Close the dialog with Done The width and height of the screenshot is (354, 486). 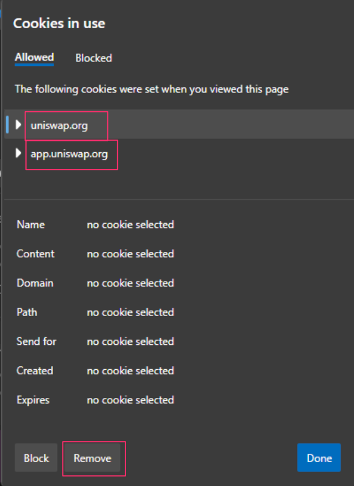319,458
